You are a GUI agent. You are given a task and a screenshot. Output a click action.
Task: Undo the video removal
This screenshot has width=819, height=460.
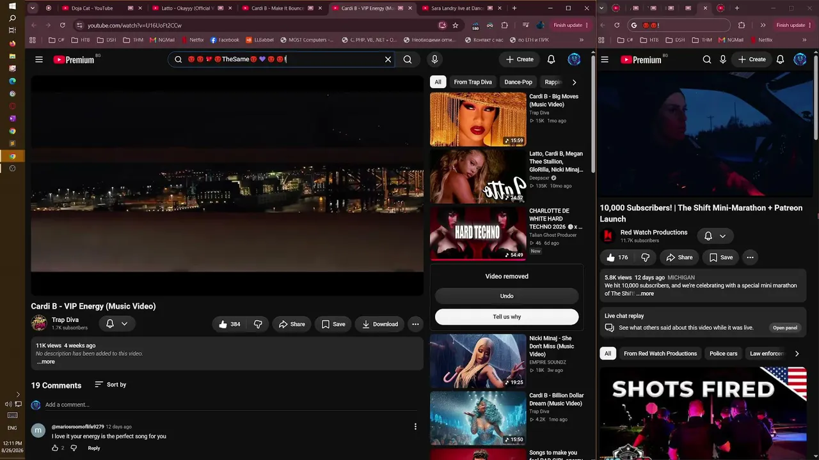507,296
